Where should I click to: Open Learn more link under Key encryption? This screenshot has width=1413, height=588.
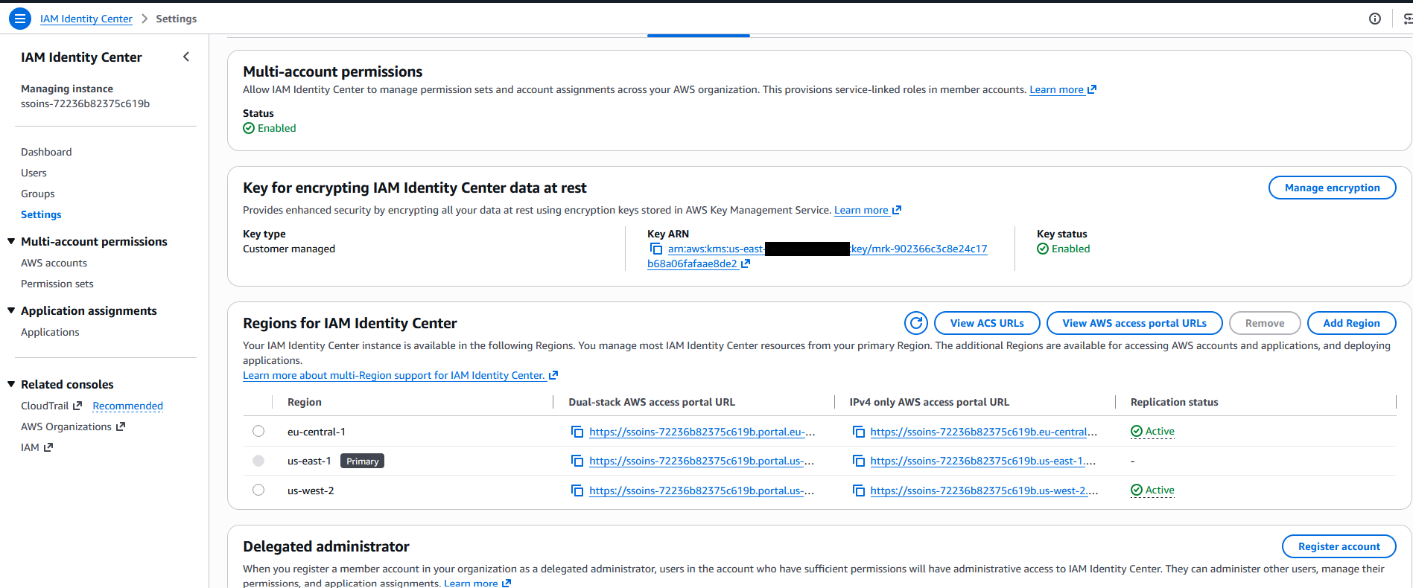[868, 210]
